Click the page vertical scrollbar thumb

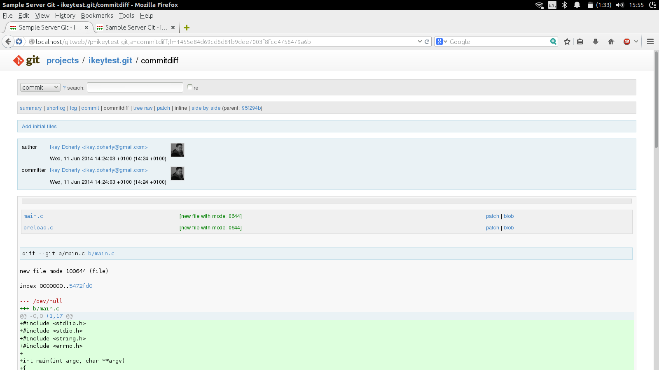(x=656, y=99)
